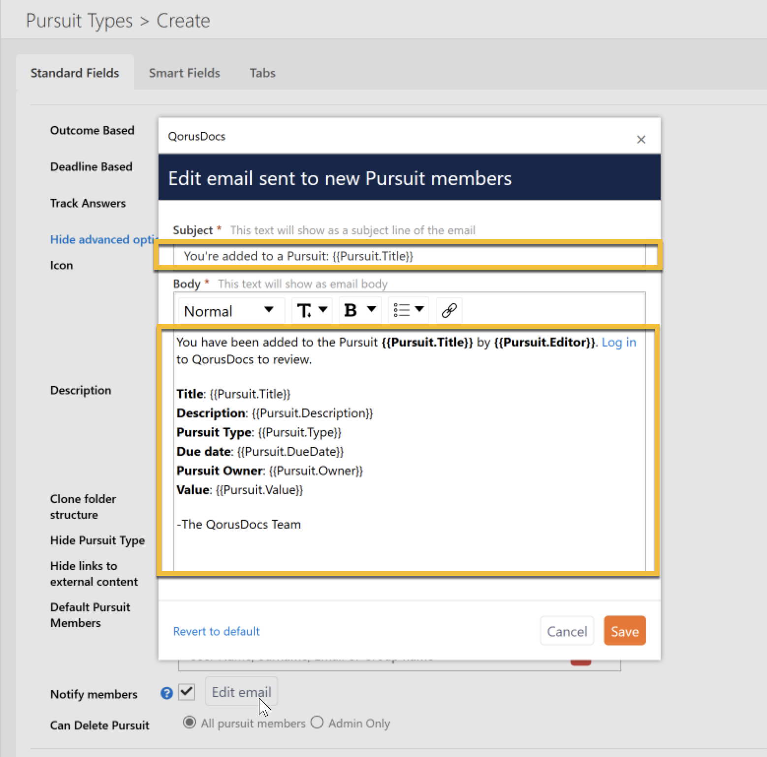Click into the email Subject field
Image resolution: width=767 pixels, height=757 pixels.
pyautogui.click(x=409, y=256)
